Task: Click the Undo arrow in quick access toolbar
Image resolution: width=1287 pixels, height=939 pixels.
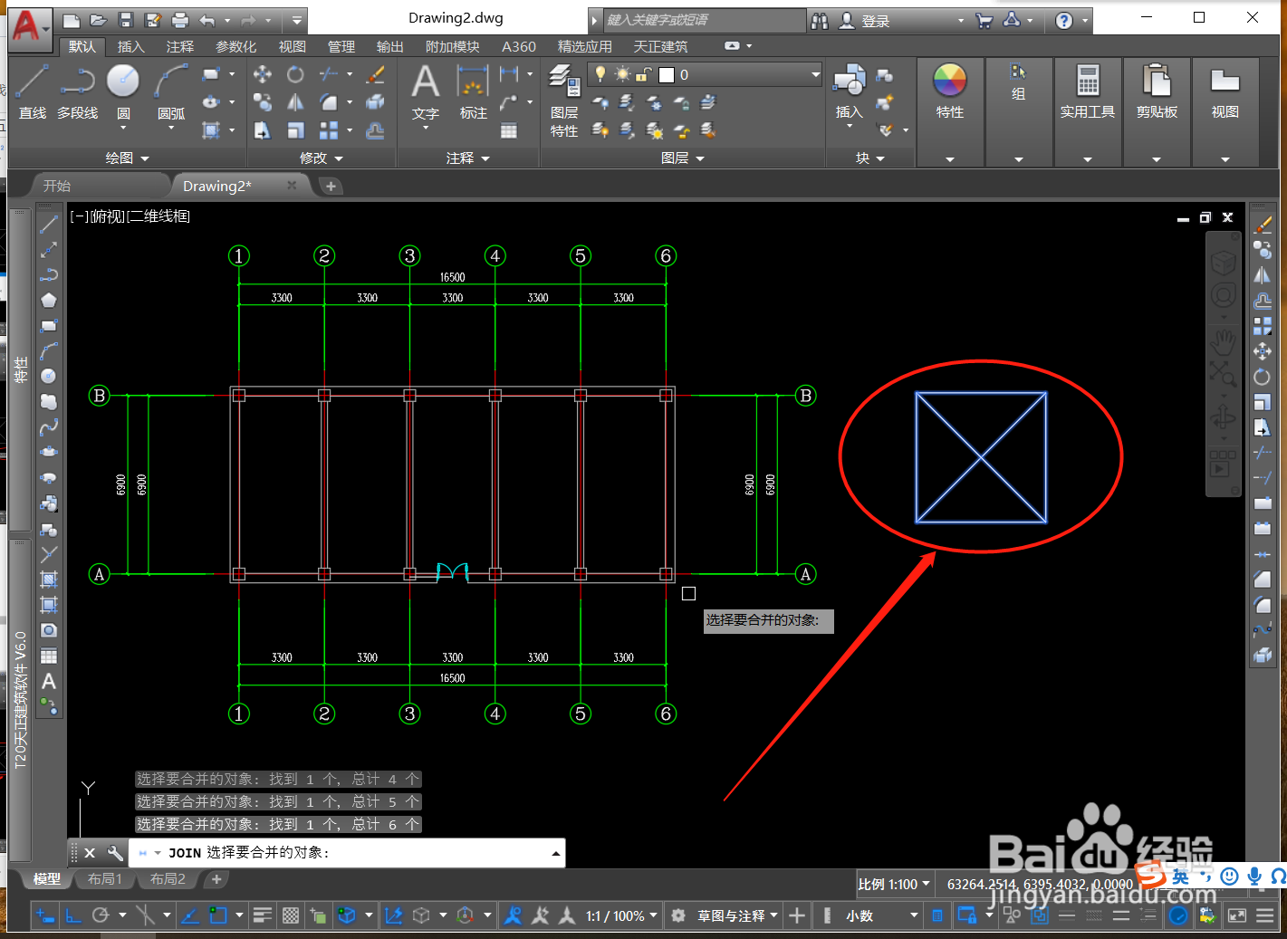Action: [x=208, y=20]
